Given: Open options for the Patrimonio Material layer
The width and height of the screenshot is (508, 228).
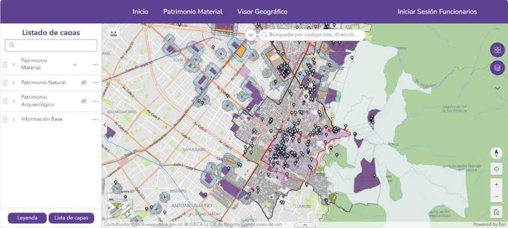Looking at the screenshot, I should coord(96,64).
